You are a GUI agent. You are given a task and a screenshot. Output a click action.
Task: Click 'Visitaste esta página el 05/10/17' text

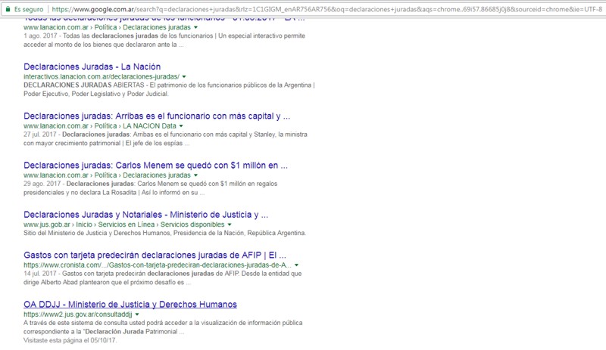[70, 340]
